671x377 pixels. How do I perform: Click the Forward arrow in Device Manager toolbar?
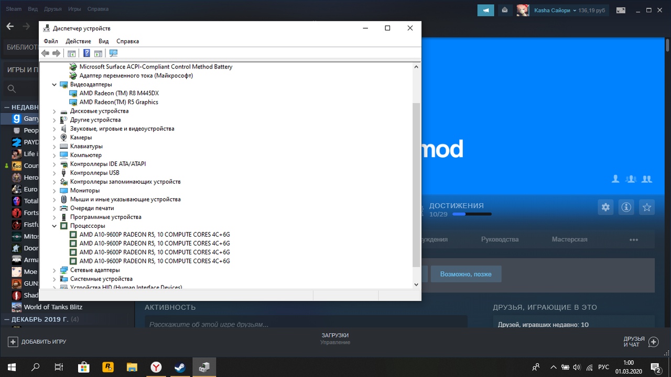pos(57,53)
